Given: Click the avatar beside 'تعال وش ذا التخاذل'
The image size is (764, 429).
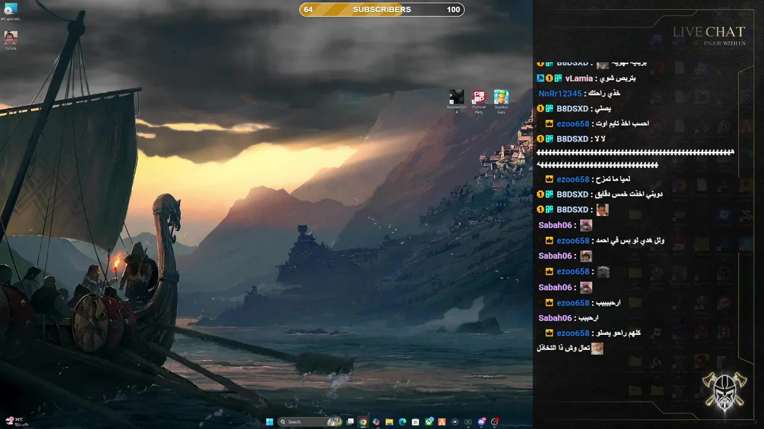Looking at the screenshot, I should coord(597,349).
